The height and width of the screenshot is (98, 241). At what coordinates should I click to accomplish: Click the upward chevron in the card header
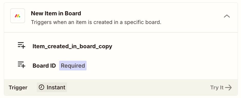point(227,16)
